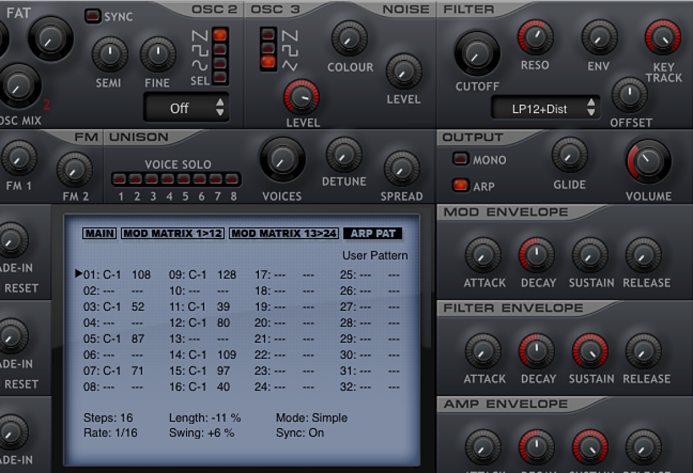Select the OSC 2 sawtooth waveform LED
Screen dimensions: 693x473
[220, 34]
